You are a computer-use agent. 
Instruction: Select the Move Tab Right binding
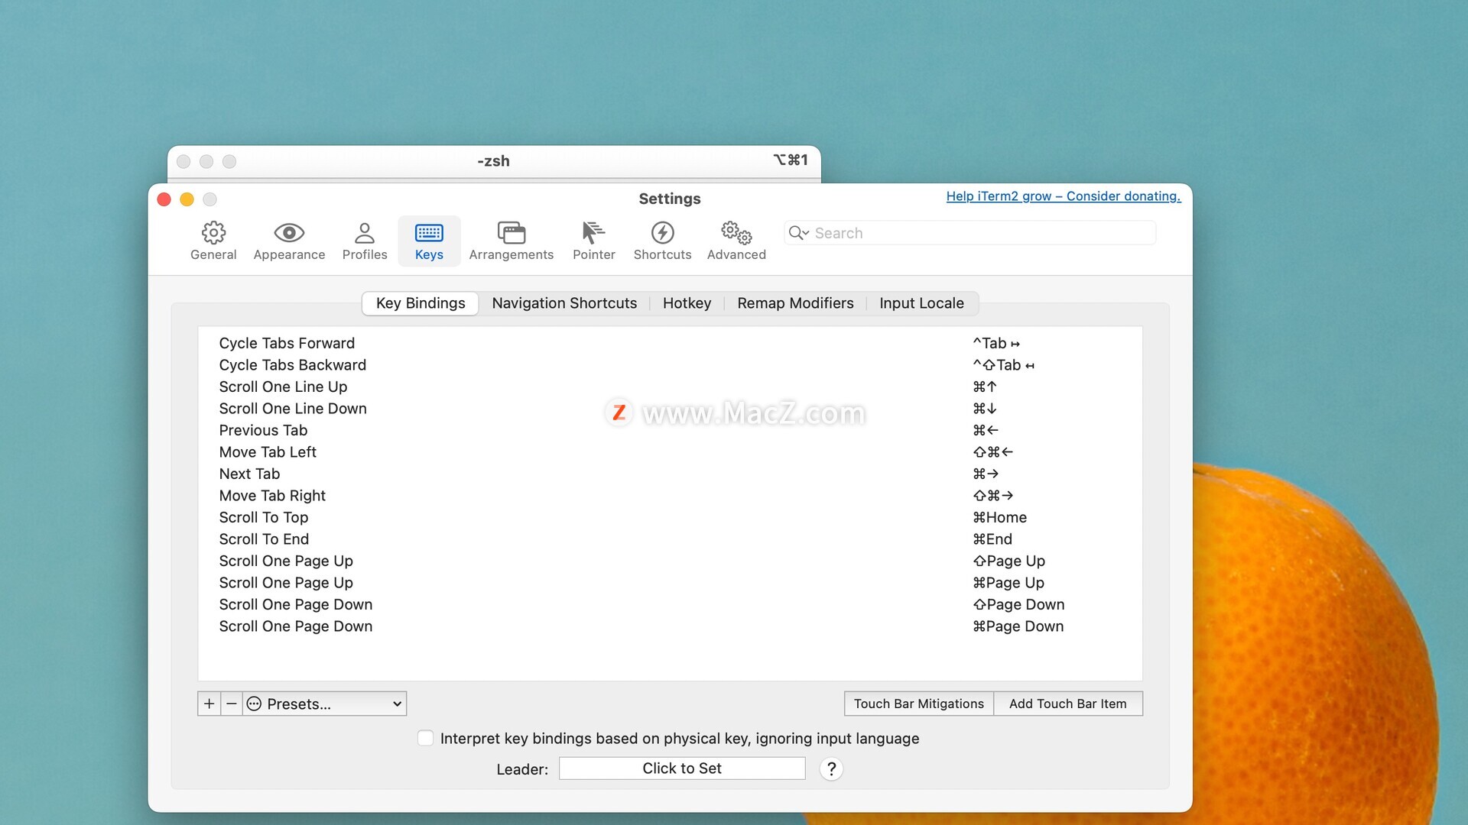pos(670,496)
